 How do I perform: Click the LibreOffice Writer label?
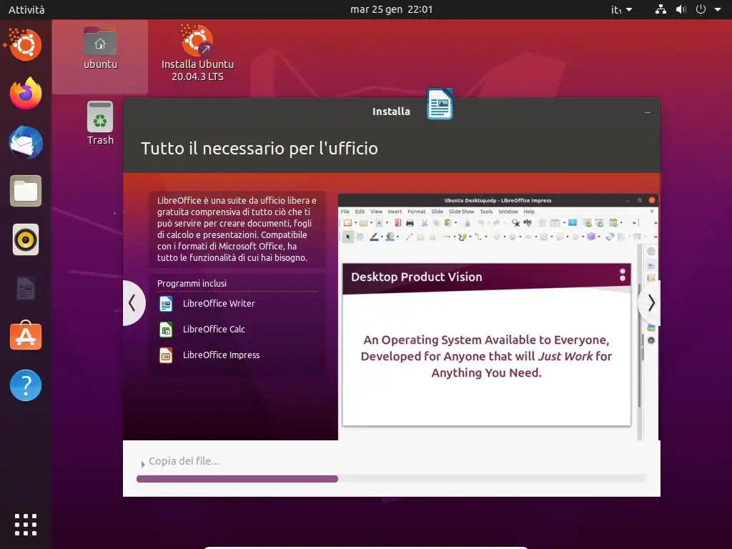(x=219, y=303)
